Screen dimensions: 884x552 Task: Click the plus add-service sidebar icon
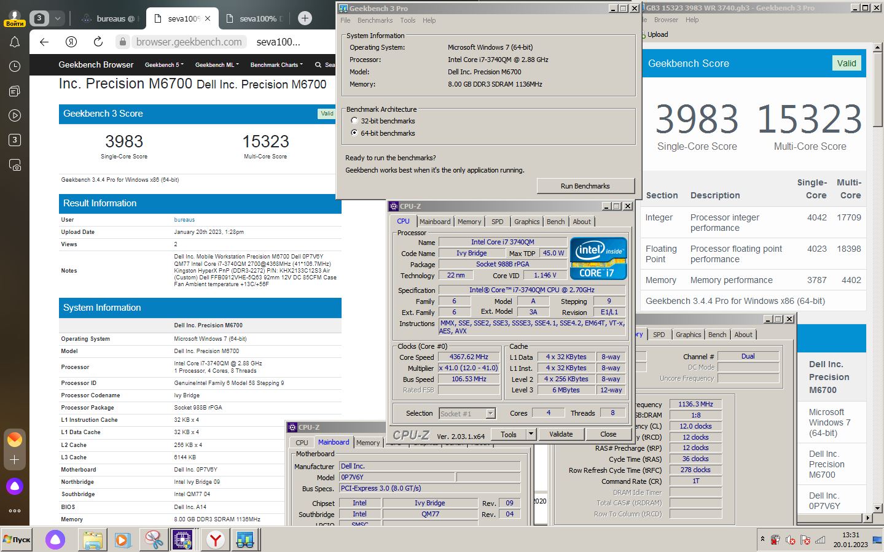[15, 460]
